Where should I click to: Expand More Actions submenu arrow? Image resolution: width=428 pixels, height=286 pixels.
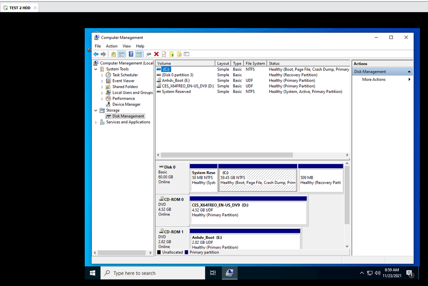(x=409, y=79)
